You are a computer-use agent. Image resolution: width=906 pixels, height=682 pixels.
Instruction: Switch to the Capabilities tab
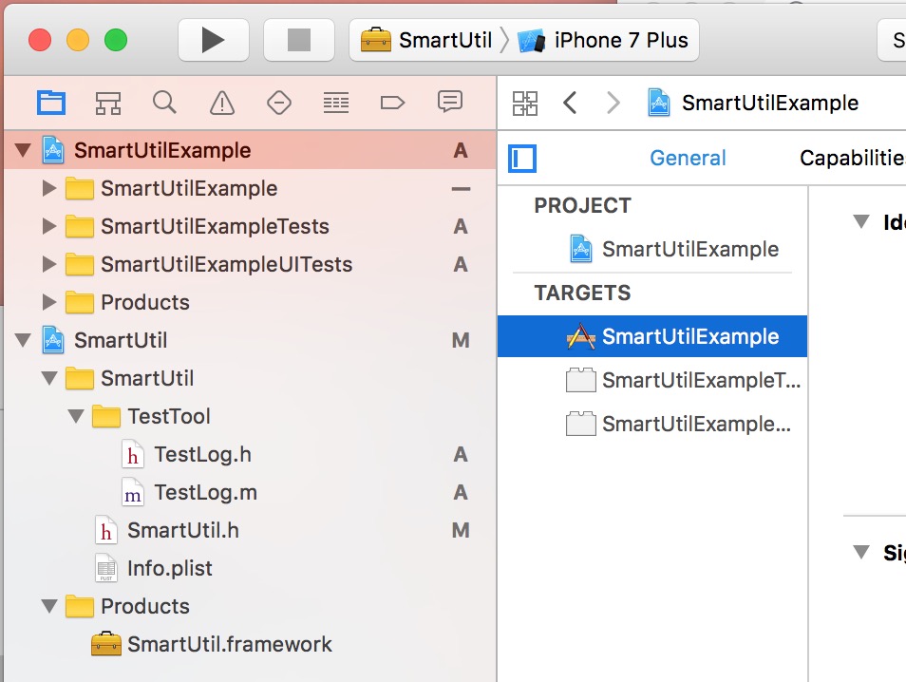pos(852,158)
